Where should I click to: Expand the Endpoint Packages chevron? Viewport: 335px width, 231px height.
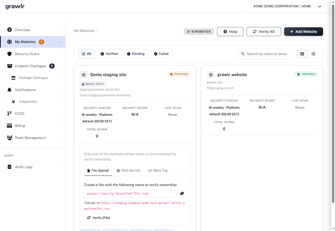pyautogui.click(x=59, y=66)
